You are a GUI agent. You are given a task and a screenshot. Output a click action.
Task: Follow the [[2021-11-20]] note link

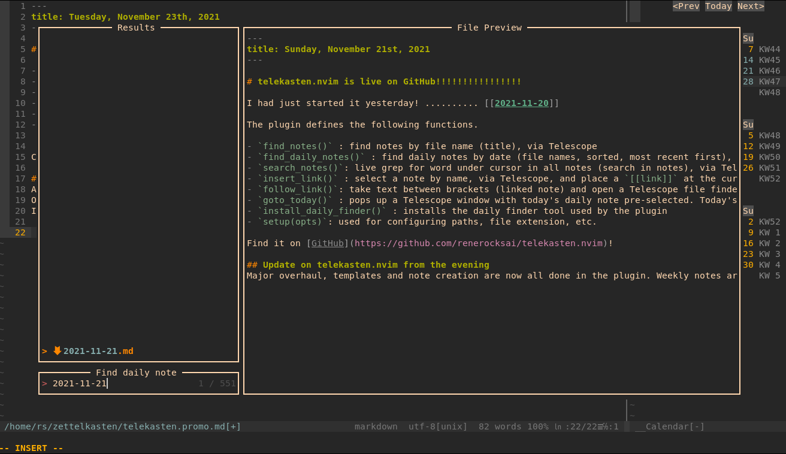(521, 103)
